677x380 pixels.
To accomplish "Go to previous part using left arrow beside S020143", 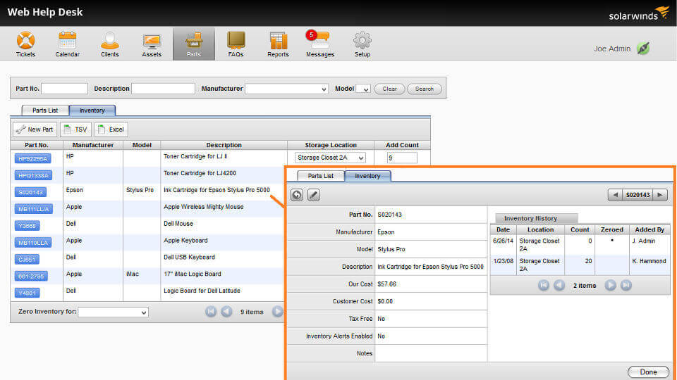I will 615,195.
